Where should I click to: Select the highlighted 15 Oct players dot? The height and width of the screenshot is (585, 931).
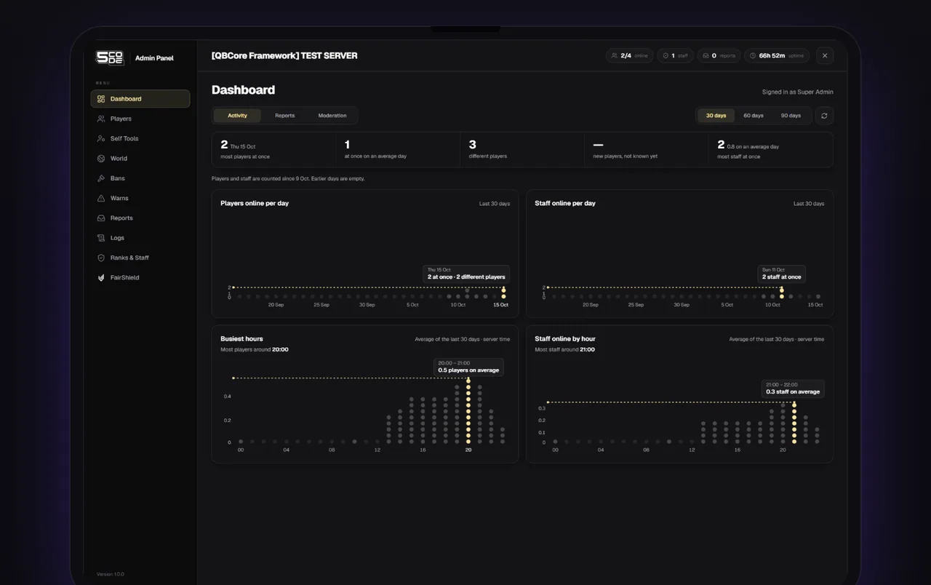(x=503, y=292)
